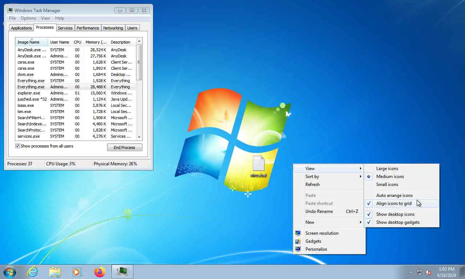Select the SearchIndexe... process row
Image resolution: width=465 pixels, height=279 pixels.
tap(76, 124)
